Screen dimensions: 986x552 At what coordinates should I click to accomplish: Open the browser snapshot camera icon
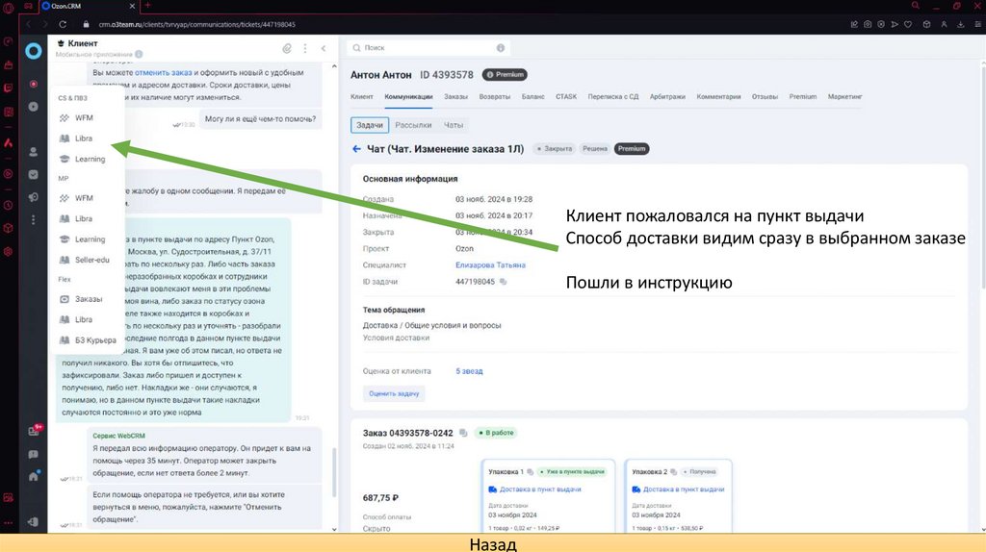868,24
